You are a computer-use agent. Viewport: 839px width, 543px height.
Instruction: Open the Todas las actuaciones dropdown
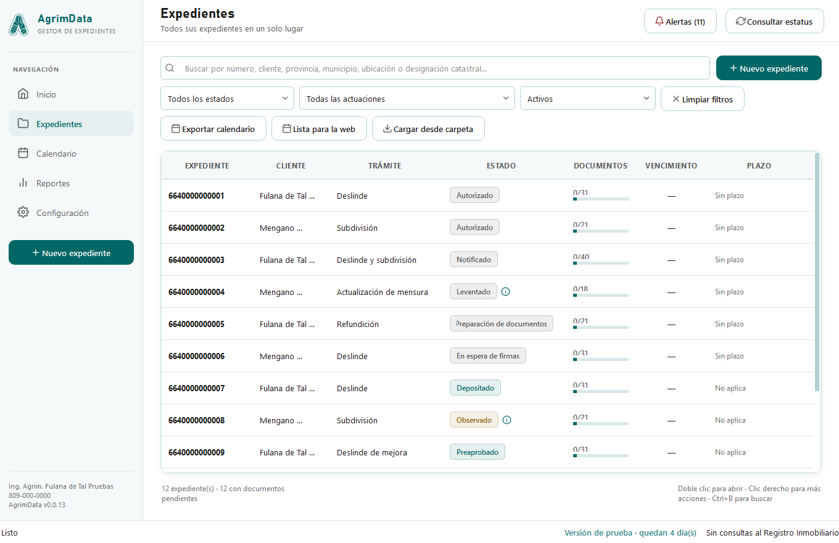pyautogui.click(x=407, y=99)
